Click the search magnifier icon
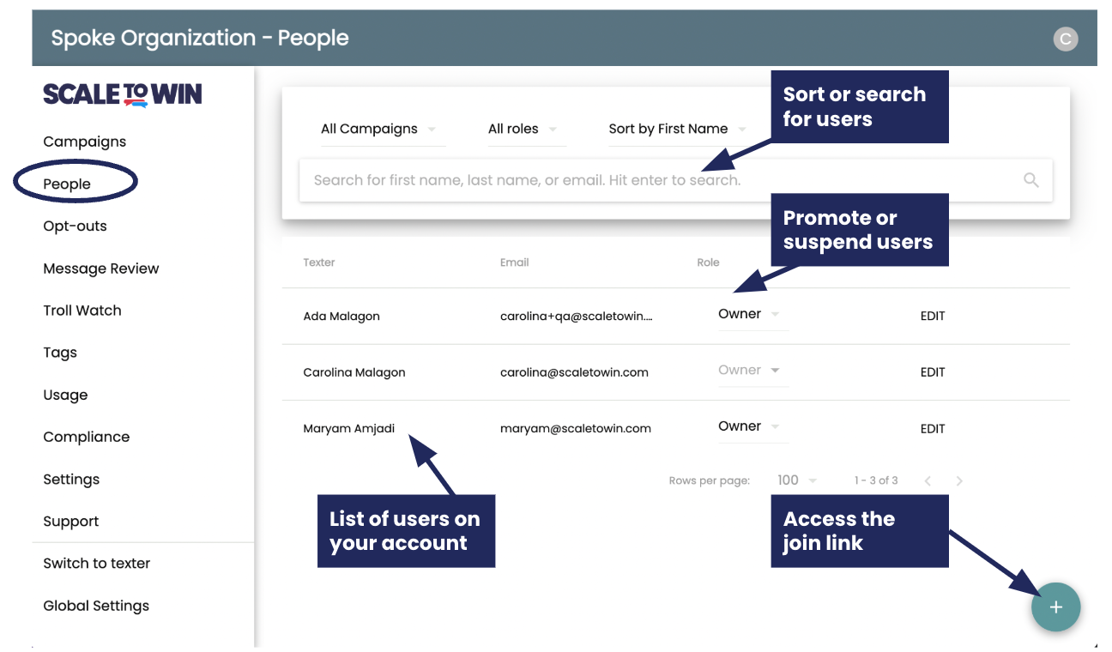1112x652 pixels. coord(1030,180)
